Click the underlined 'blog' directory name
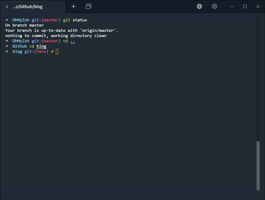Screen dimensions: 265x200 [x=42, y=46]
